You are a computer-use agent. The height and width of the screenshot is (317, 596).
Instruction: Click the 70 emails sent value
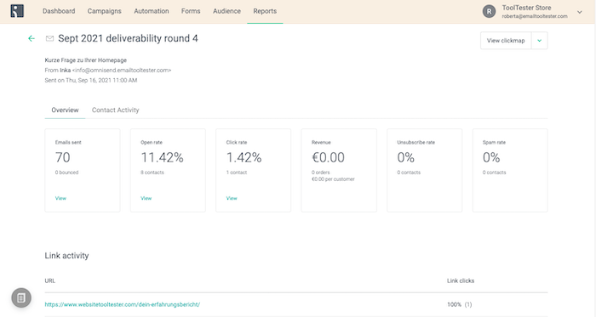pyautogui.click(x=63, y=157)
